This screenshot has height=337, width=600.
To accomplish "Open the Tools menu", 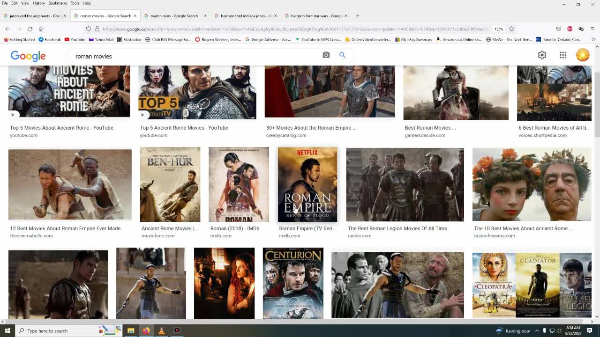I will pos(75,3).
